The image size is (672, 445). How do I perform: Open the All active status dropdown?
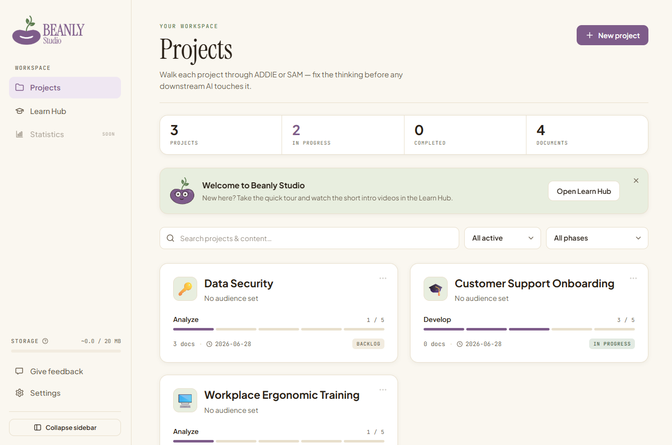coord(502,238)
